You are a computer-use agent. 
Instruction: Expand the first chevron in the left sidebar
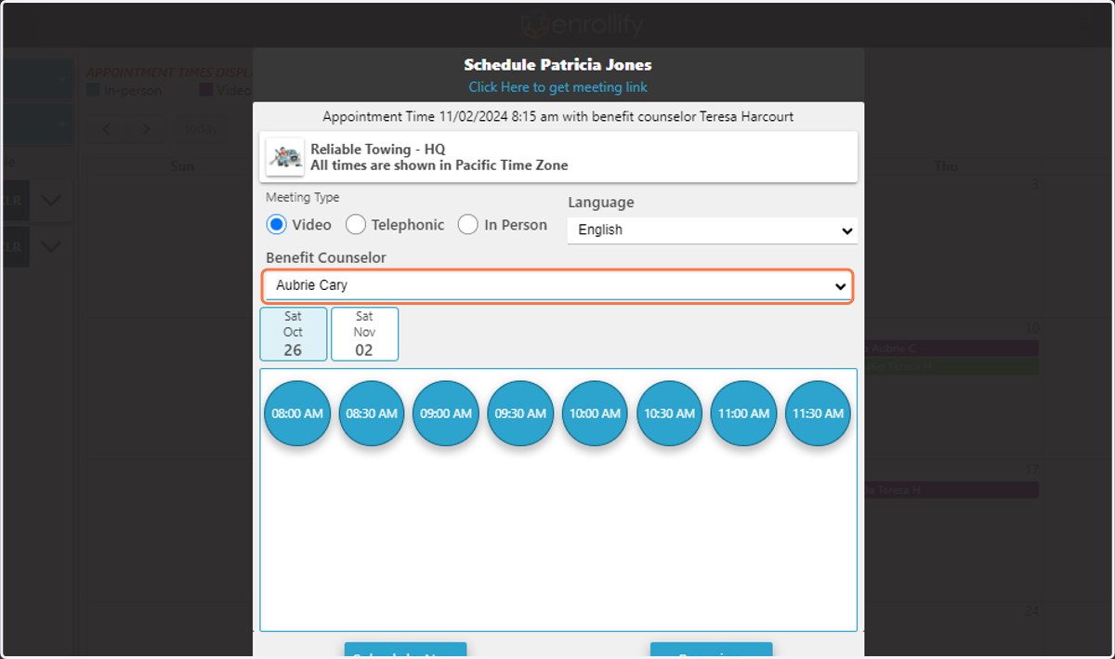pos(51,200)
